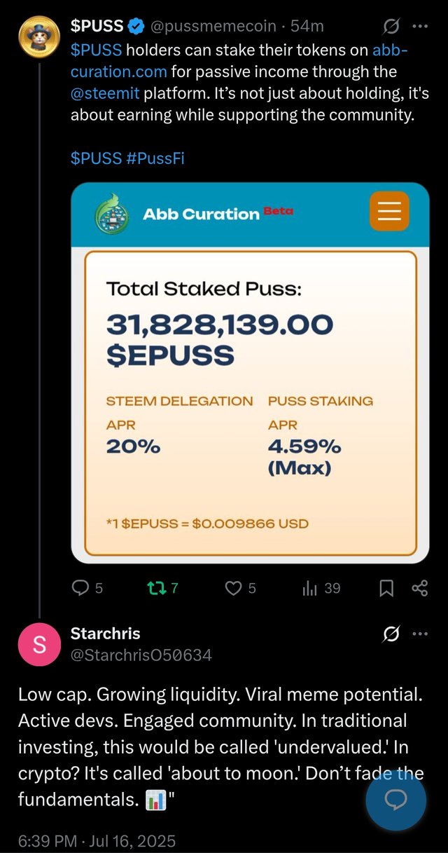This screenshot has height=853, width=448.
Task: Bookmark the $PUSS staking post
Action: coord(386,589)
